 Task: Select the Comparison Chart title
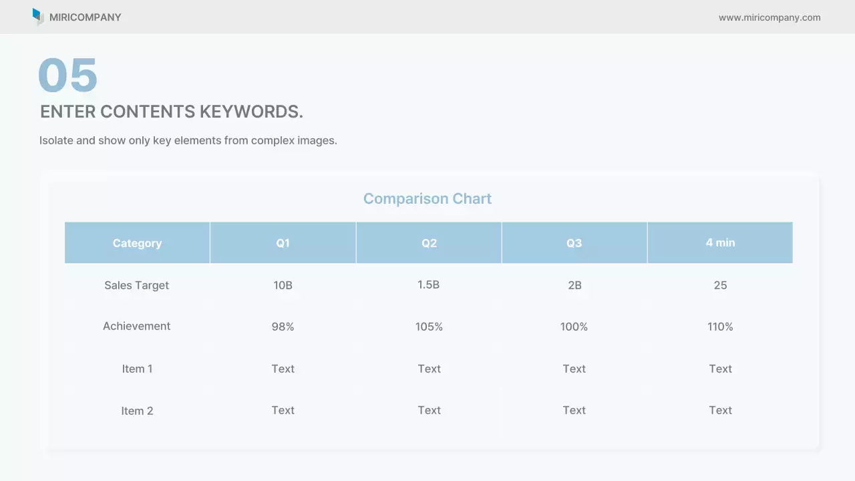427,198
